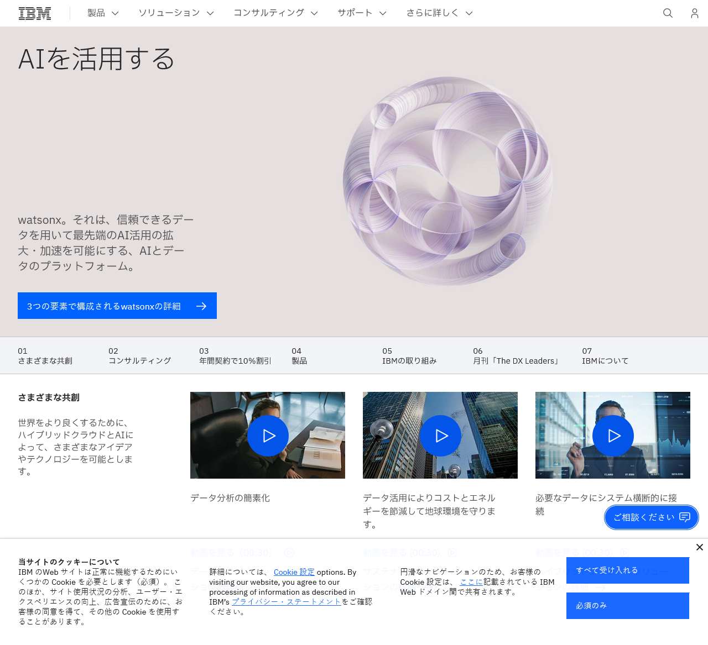Screen dimensions: 708x645
Task: Jump to section 07 IBMについて
Action: (605, 356)
